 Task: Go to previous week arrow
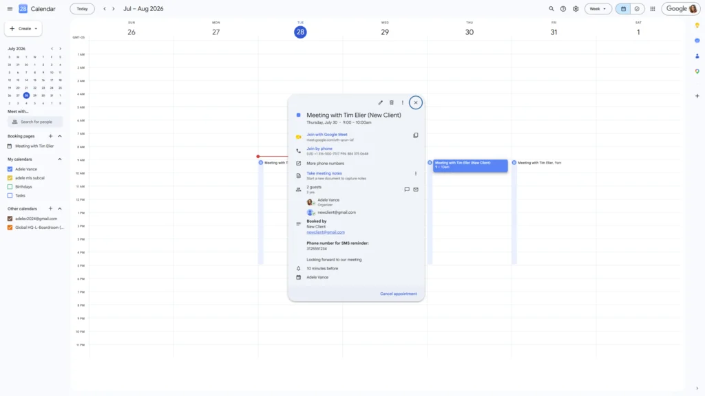coord(105,8)
